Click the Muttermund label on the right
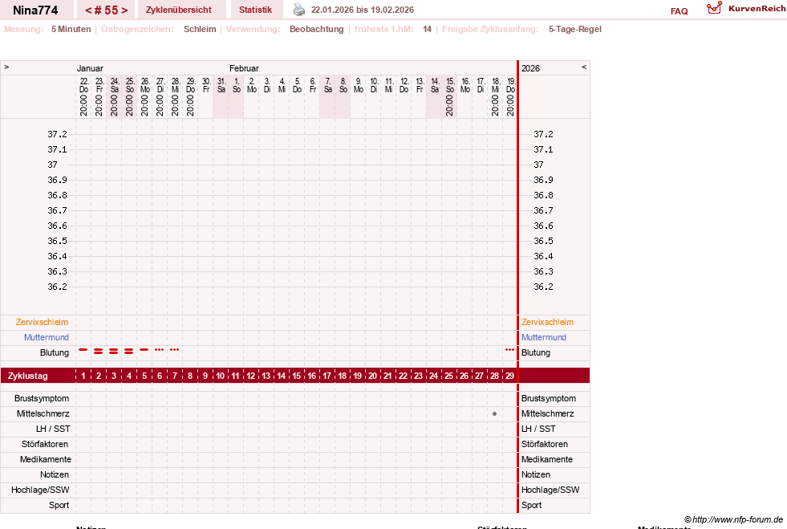787x529 pixels. coord(544,337)
